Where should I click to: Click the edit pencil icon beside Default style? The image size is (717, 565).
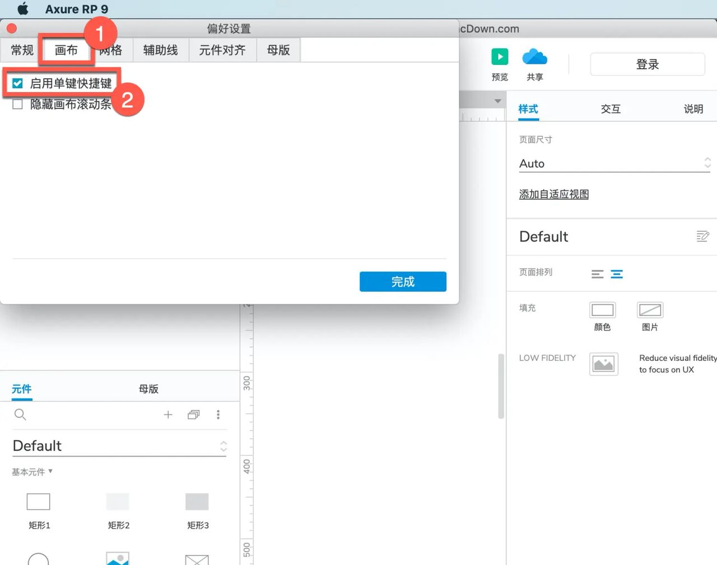pos(702,236)
